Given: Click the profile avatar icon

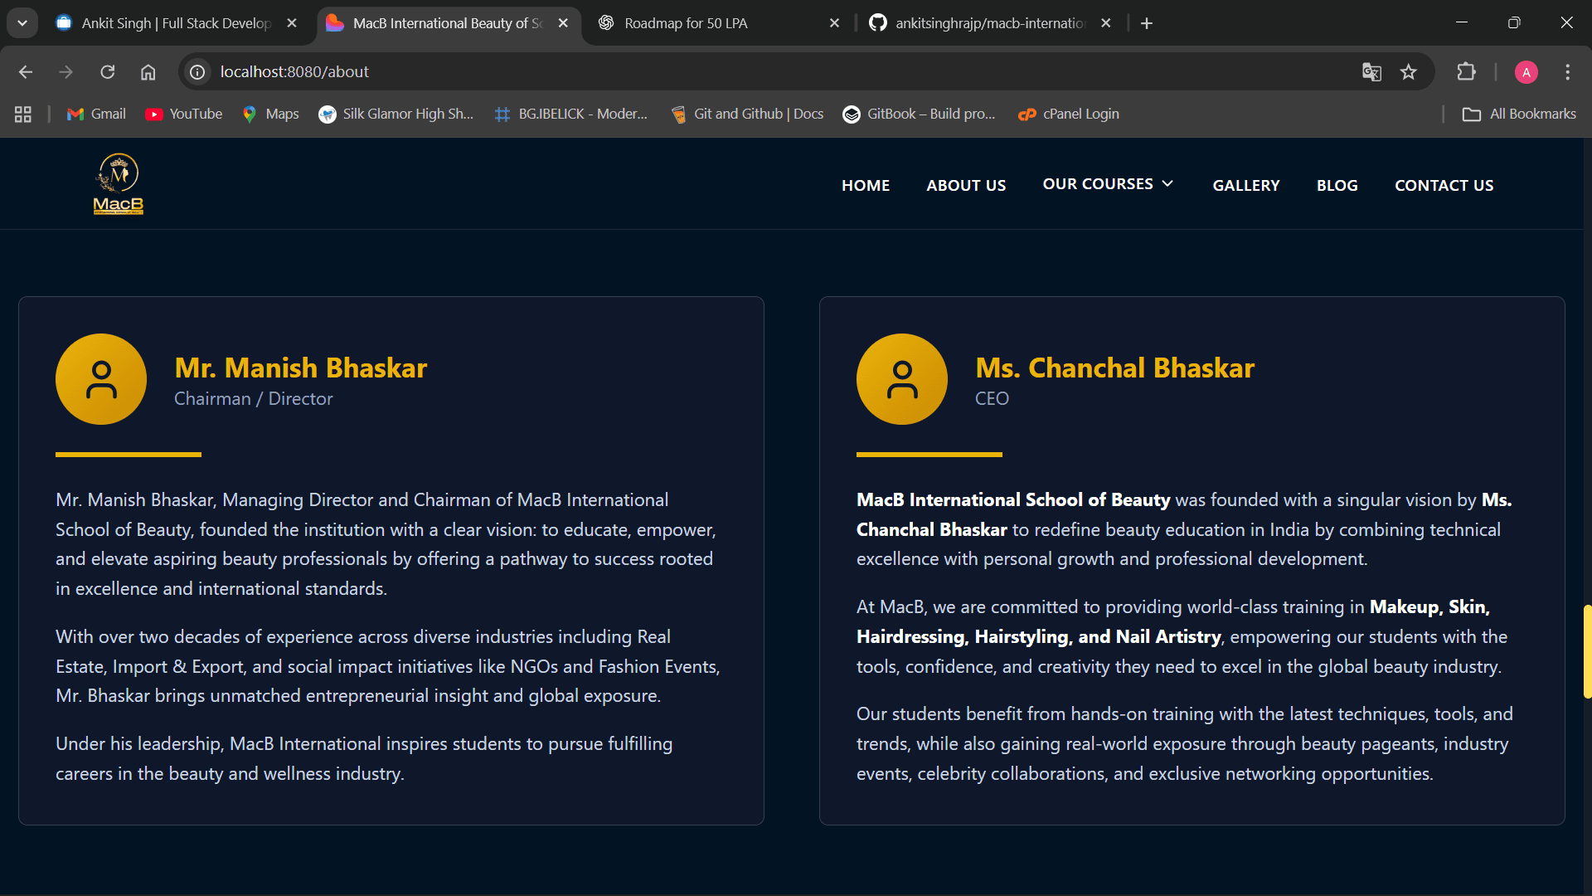Looking at the screenshot, I should coord(1526,72).
